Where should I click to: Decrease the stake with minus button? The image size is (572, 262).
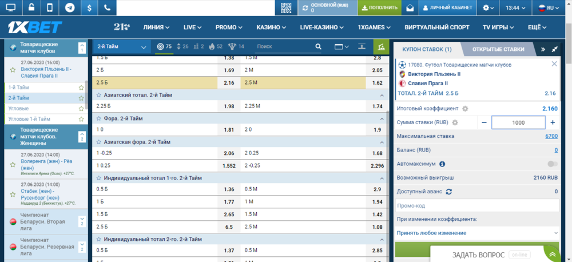click(484, 122)
